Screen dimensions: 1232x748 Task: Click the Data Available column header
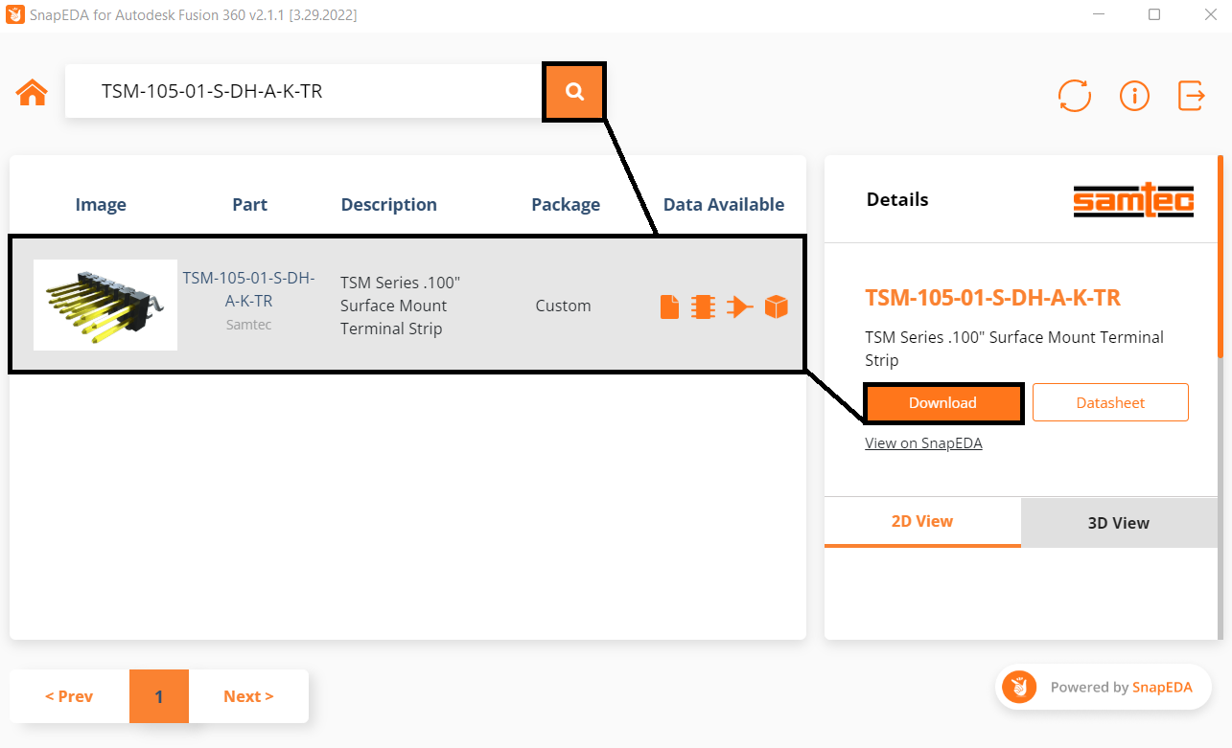(x=724, y=204)
